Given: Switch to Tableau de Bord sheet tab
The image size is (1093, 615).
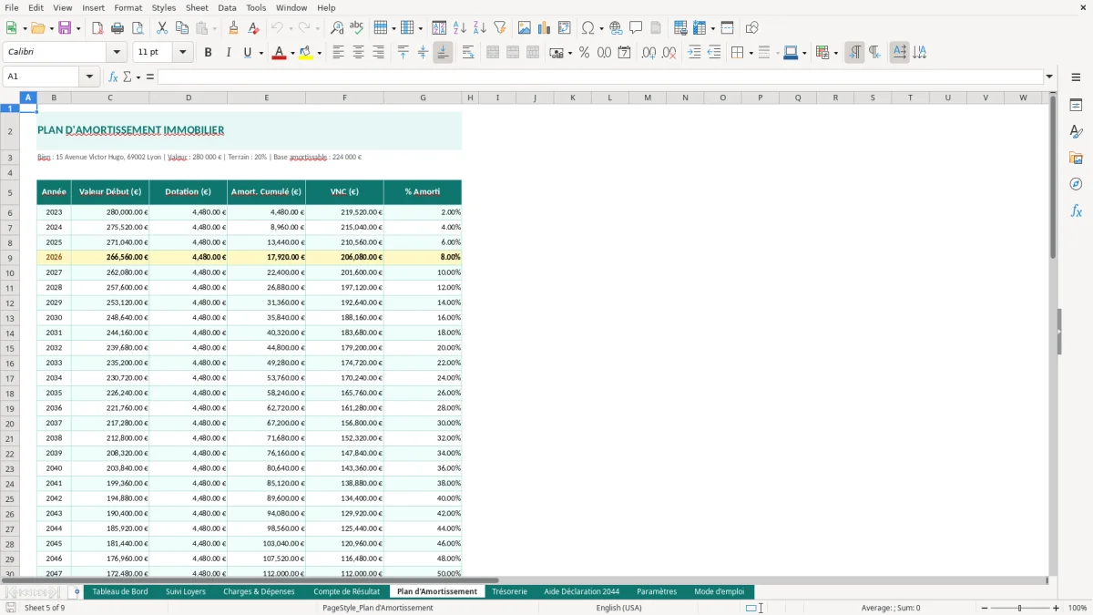Looking at the screenshot, I should coord(120,591).
